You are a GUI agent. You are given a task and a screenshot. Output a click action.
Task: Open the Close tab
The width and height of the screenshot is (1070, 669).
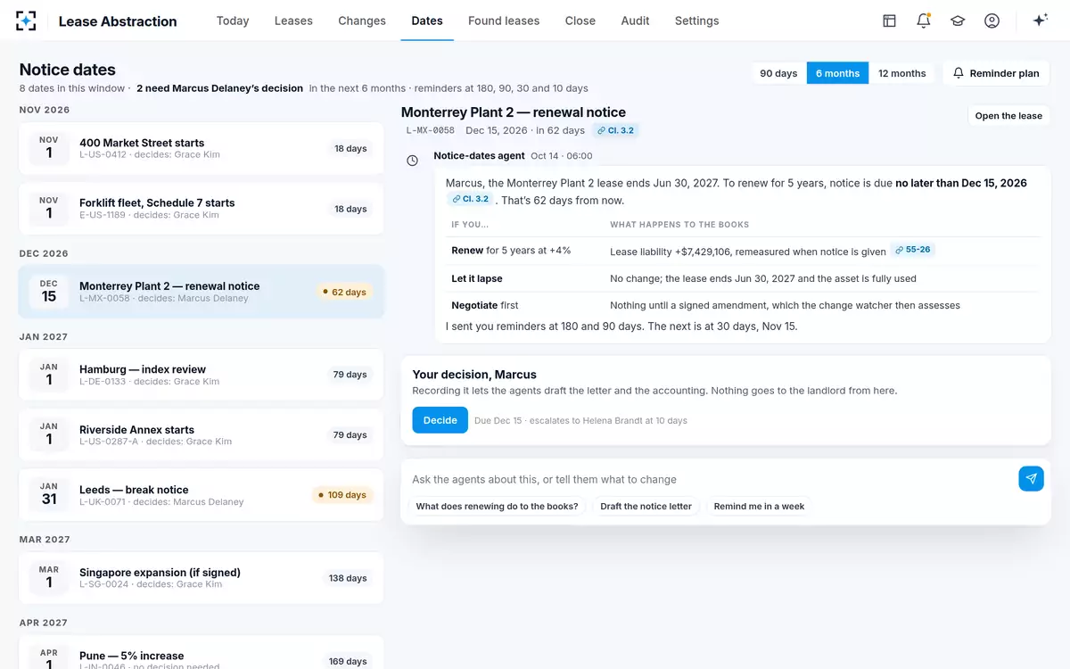pyautogui.click(x=580, y=21)
